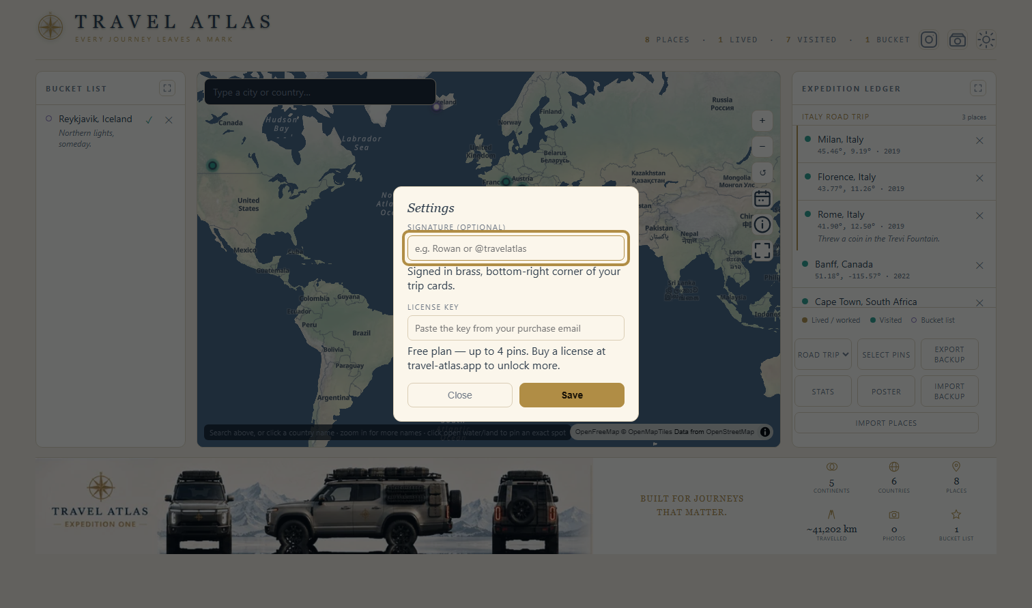
Task: Toggle fullscreen map view
Action: pyautogui.click(x=762, y=250)
